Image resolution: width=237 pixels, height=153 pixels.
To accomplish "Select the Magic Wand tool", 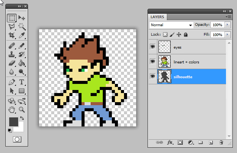I will 22,27.
